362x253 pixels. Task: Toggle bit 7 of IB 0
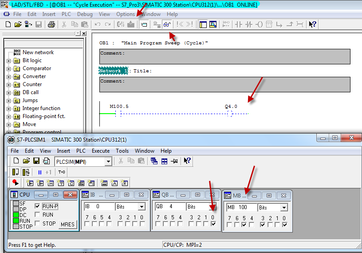pyautogui.click(x=87, y=224)
